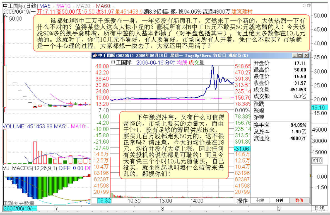Click the 10:30 time axis label

(134, 201)
